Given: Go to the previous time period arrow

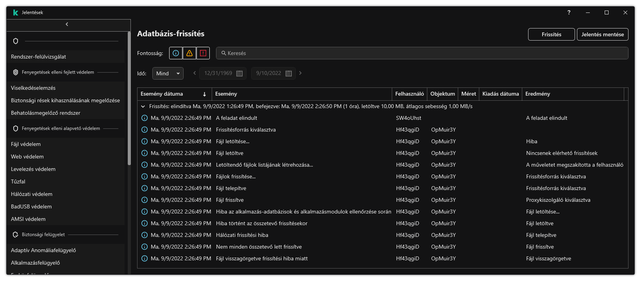Looking at the screenshot, I should 195,73.
